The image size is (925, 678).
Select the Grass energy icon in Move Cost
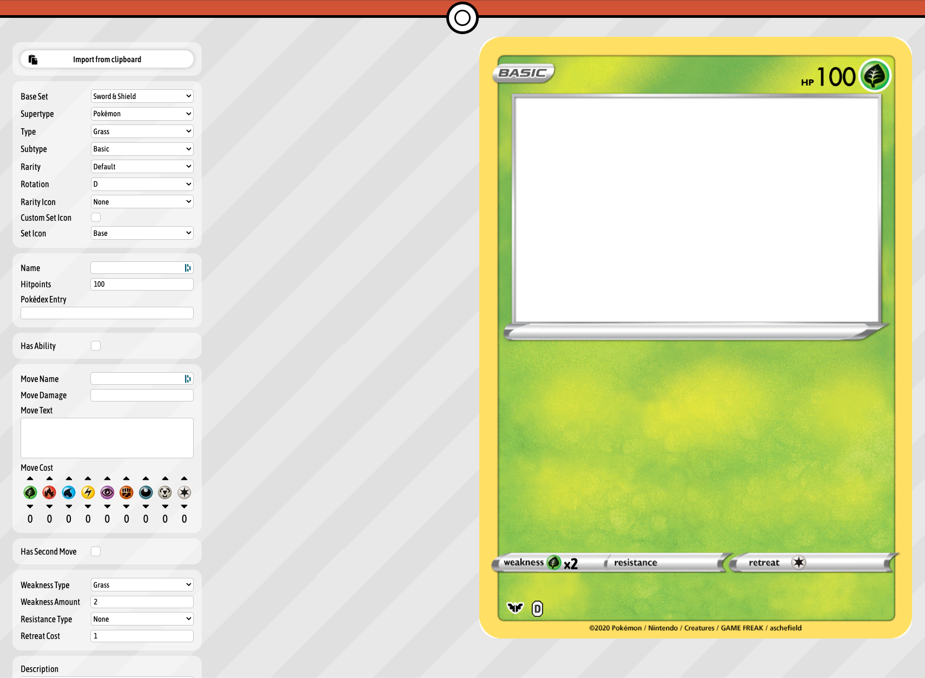pyautogui.click(x=30, y=492)
